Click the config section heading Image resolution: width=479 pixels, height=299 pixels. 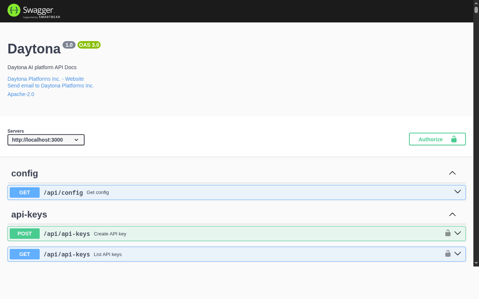tap(25, 173)
